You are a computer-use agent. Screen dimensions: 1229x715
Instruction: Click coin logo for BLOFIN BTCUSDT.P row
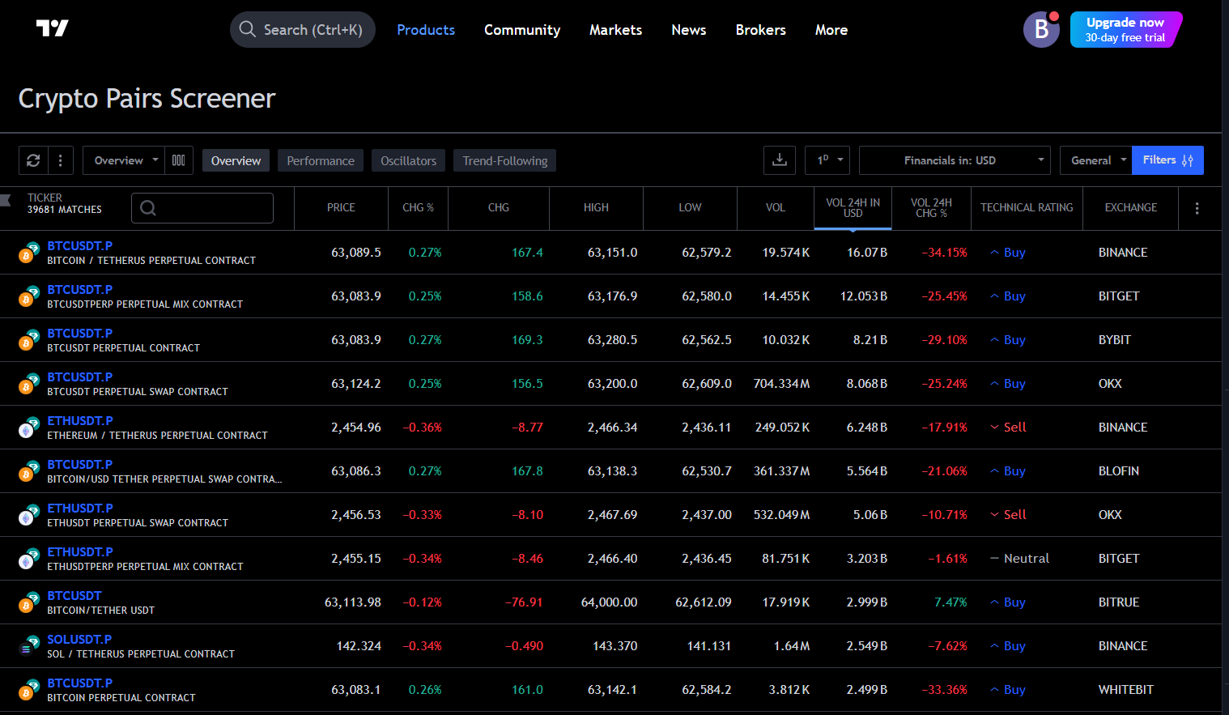pyautogui.click(x=28, y=471)
